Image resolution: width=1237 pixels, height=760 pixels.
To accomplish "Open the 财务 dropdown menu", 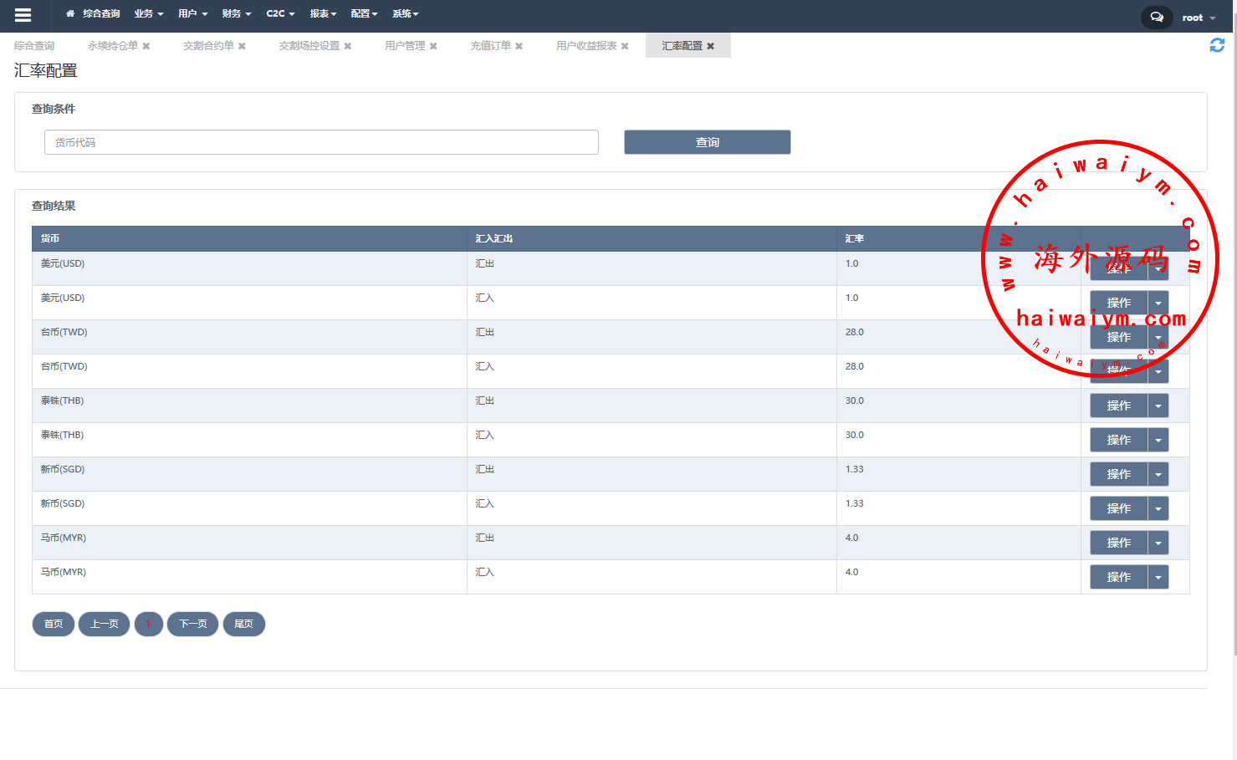I will 236,13.
